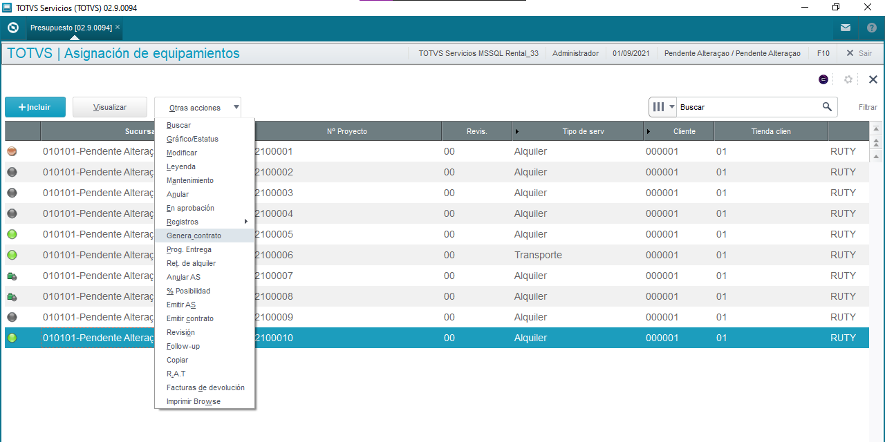Expand the Tipo de serv column arrow
This screenshot has width=885, height=442.
(x=517, y=131)
